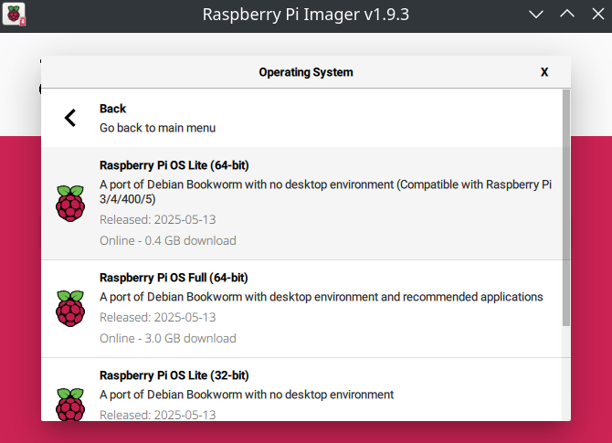Click the raspberry icon for OS Lite (32-bit)
Image resolution: width=612 pixels, height=443 pixels.
click(70, 405)
